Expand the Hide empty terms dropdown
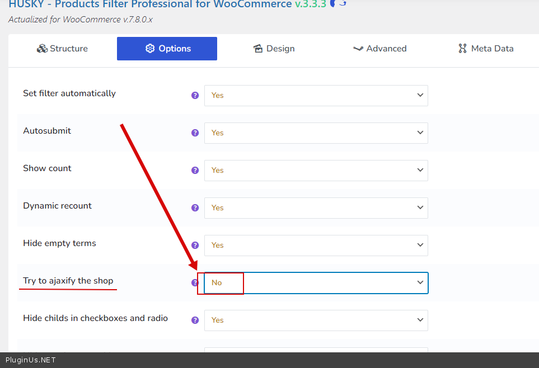The height and width of the screenshot is (368, 539). point(316,246)
